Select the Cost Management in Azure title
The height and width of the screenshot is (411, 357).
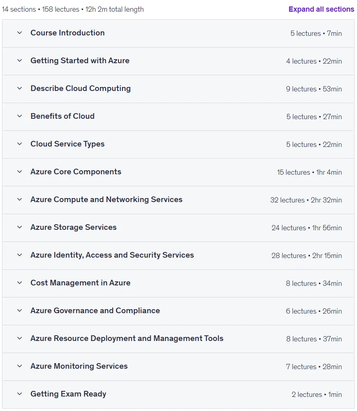pos(80,283)
